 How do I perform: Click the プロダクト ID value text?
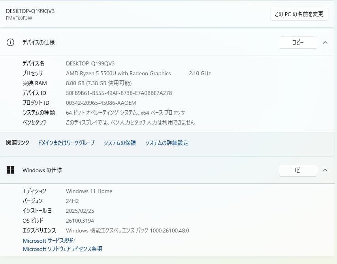(x=101, y=102)
